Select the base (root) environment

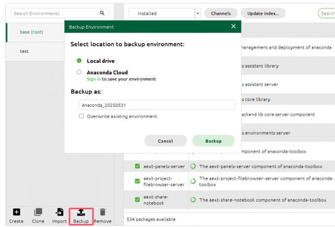(32, 32)
